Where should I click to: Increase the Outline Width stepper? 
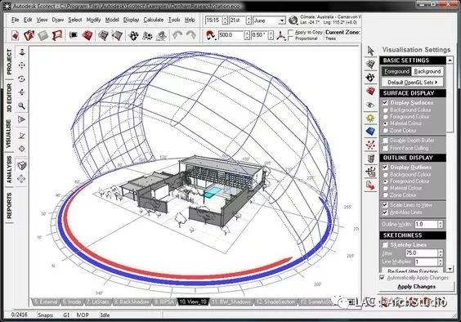(x=440, y=222)
